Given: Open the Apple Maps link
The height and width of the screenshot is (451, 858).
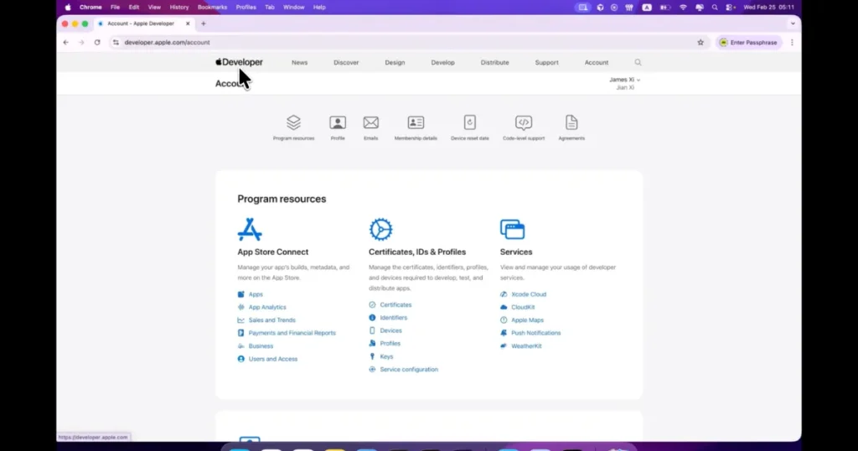Looking at the screenshot, I should [528, 320].
